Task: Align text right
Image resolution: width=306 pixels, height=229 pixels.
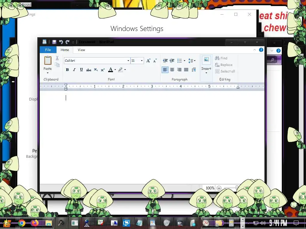Action: pos(179,70)
